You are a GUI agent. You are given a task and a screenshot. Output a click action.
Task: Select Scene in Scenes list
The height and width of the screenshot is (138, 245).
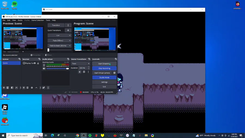pos(11,63)
